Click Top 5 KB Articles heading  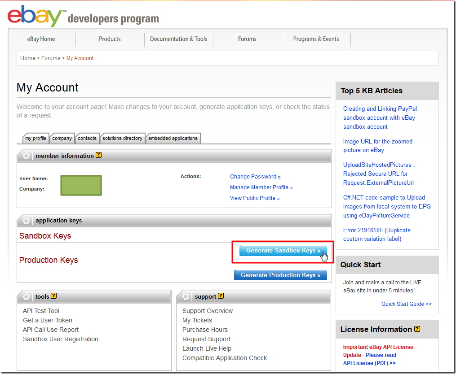pos(372,91)
